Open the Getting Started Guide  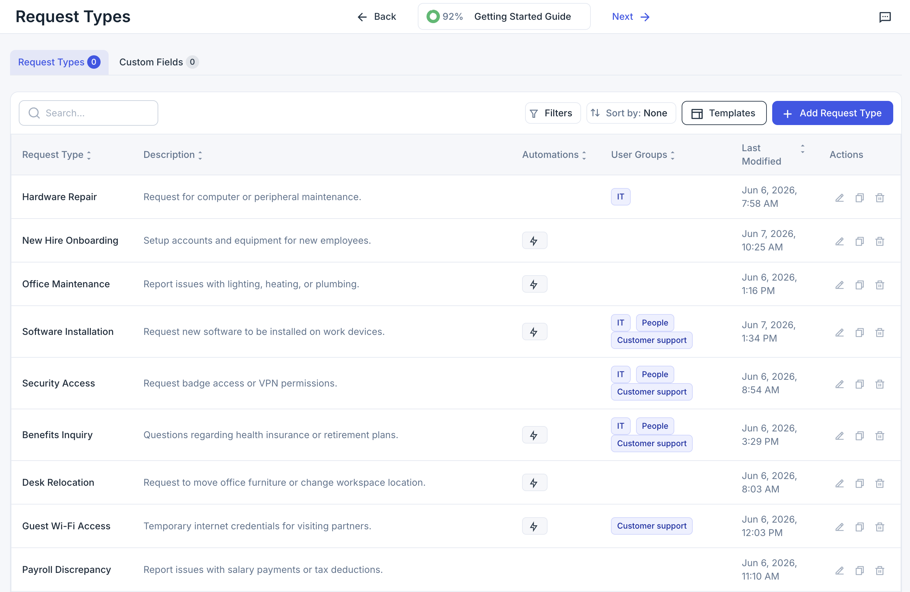[504, 17]
